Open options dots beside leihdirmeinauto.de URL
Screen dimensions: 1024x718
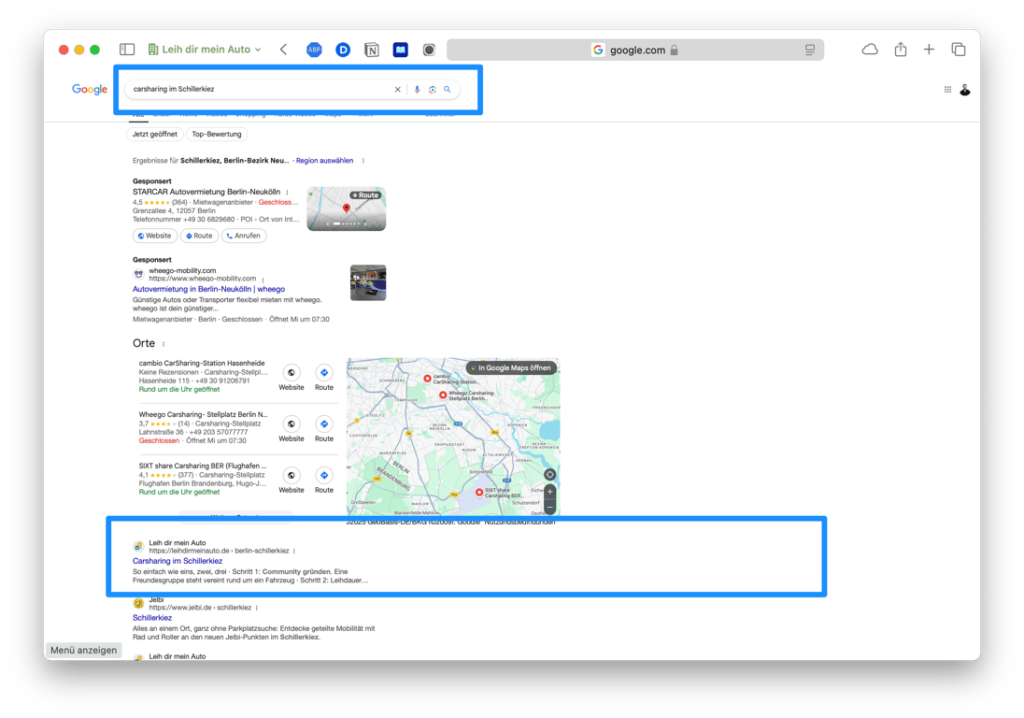(294, 552)
